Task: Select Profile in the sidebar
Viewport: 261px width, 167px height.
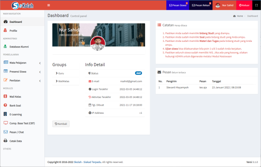Action: [x=13, y=30]
